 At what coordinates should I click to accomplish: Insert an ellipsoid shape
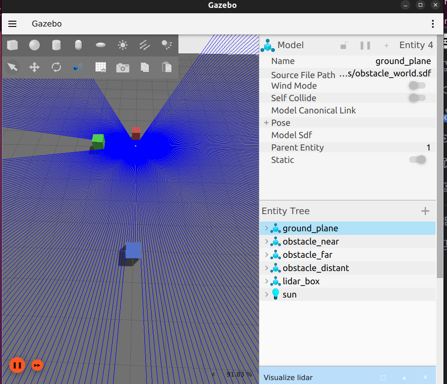coord(101,45)
